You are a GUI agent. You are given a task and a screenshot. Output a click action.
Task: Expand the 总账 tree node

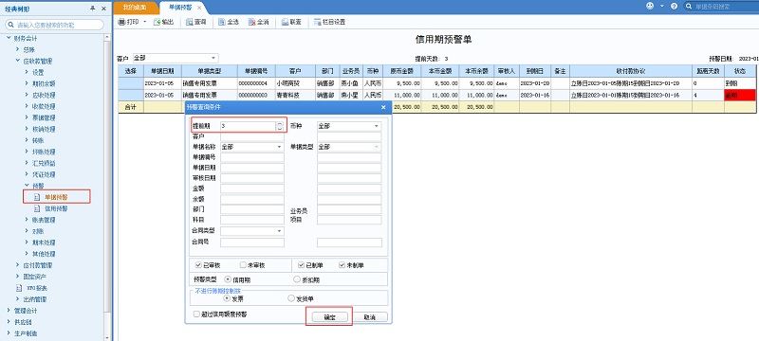[18, 49]
